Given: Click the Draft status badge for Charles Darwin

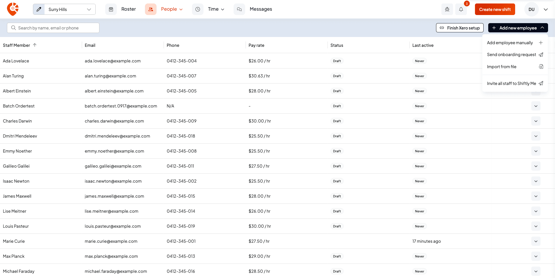Looking at the screenshot, I should 337,121.
